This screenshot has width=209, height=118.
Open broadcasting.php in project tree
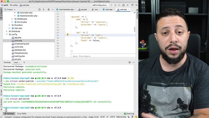pyautogui.click(x=22, y=44)
